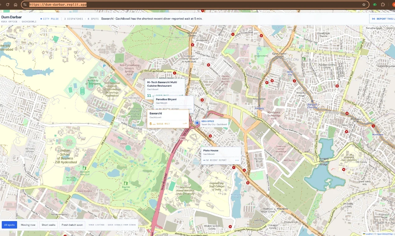Toggle the Moving now filter

pos(28,225)
